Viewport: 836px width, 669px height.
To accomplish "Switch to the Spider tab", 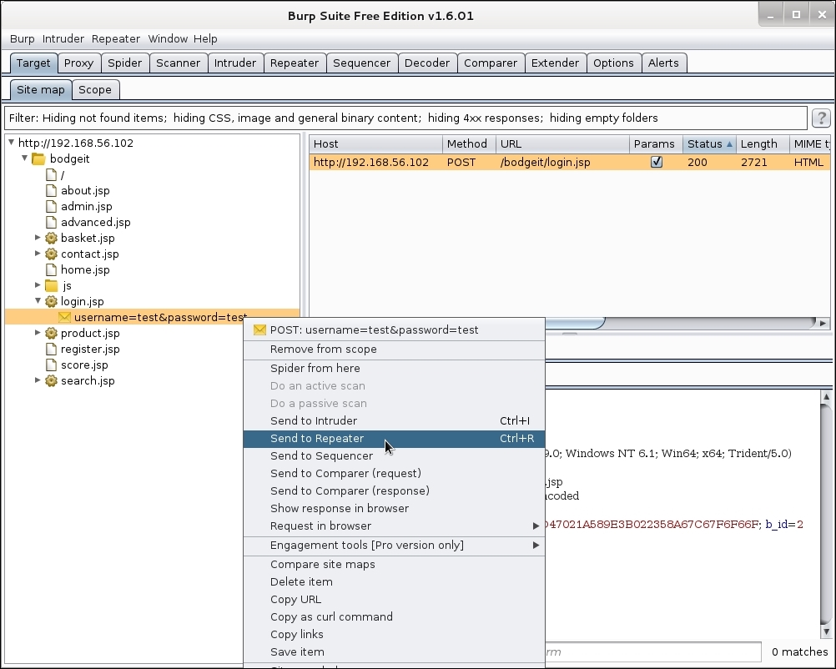I will 125,63.
